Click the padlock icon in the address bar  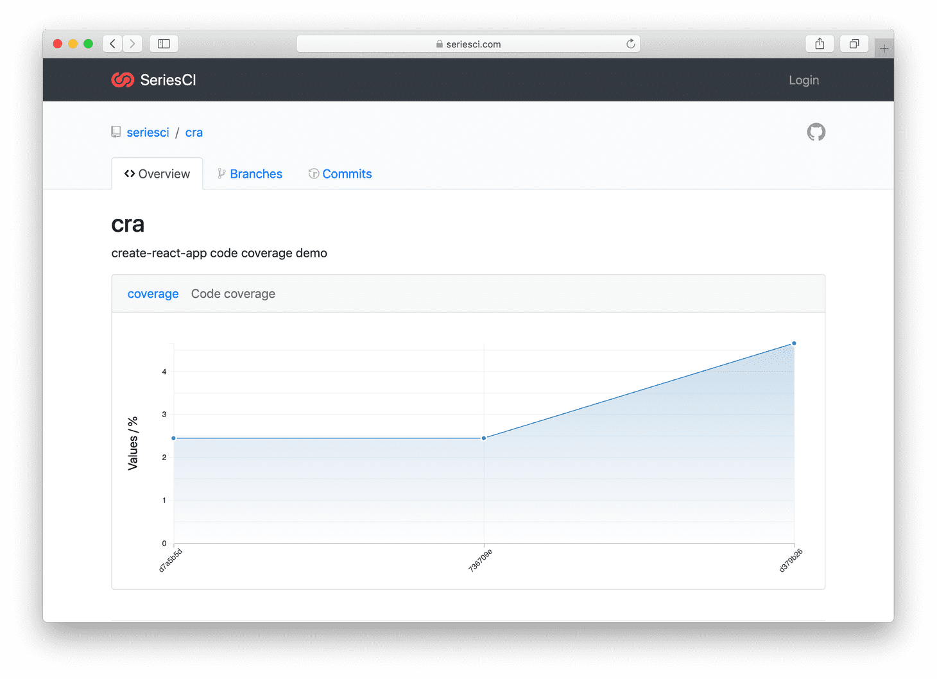pyautogui.click(x=439, y=43)
